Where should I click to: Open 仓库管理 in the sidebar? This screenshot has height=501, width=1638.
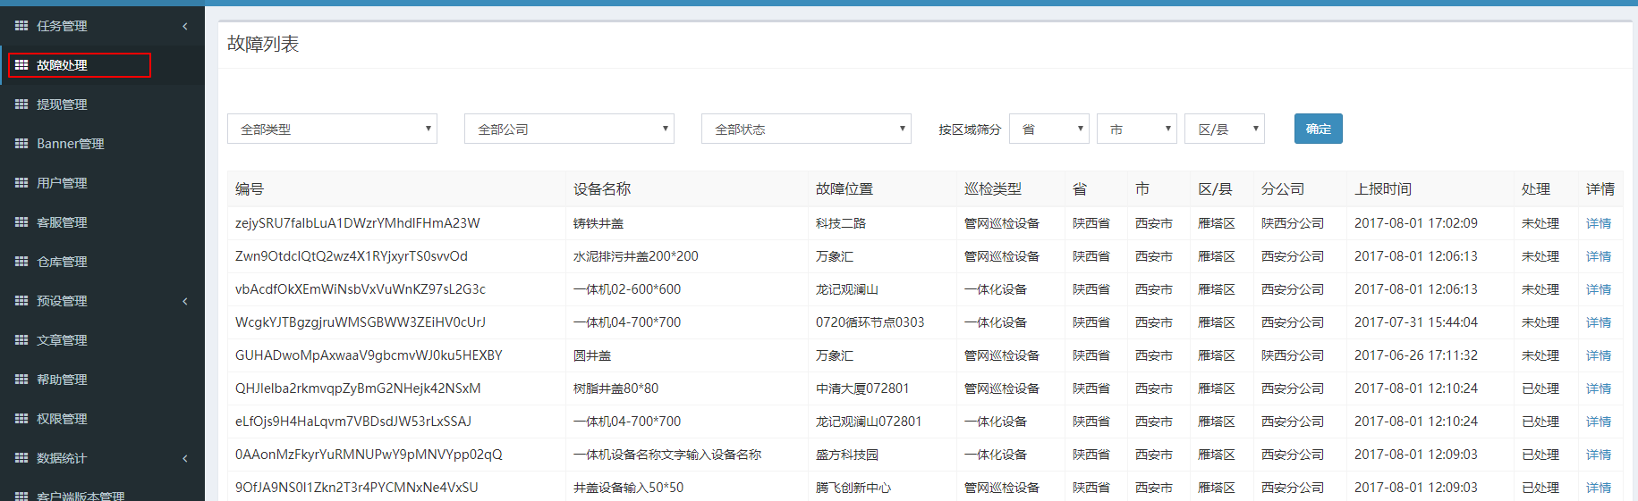click(x=62, y=262)
